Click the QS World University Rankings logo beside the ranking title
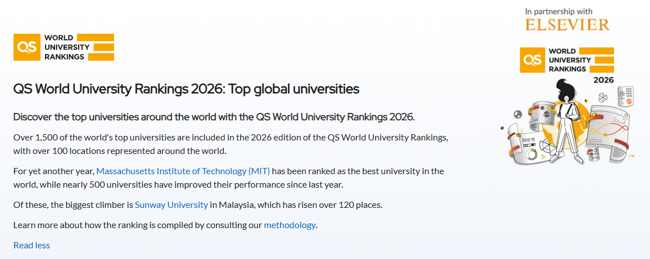The image size is (650, 259). pos(64,47)
